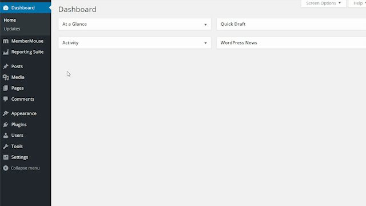Click the Appearance paintbrush icon

6,113
